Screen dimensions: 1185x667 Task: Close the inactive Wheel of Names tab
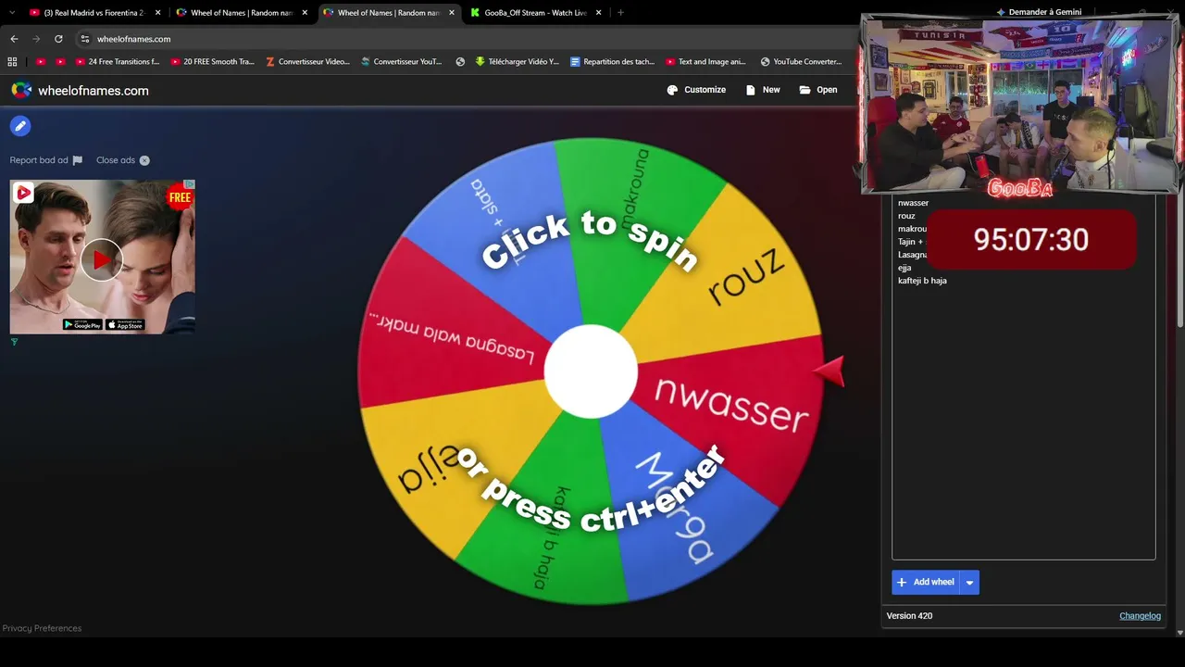point(305,13)
